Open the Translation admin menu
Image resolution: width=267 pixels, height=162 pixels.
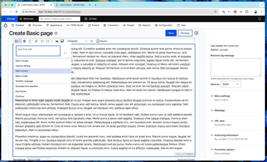(x=111, y=25)
